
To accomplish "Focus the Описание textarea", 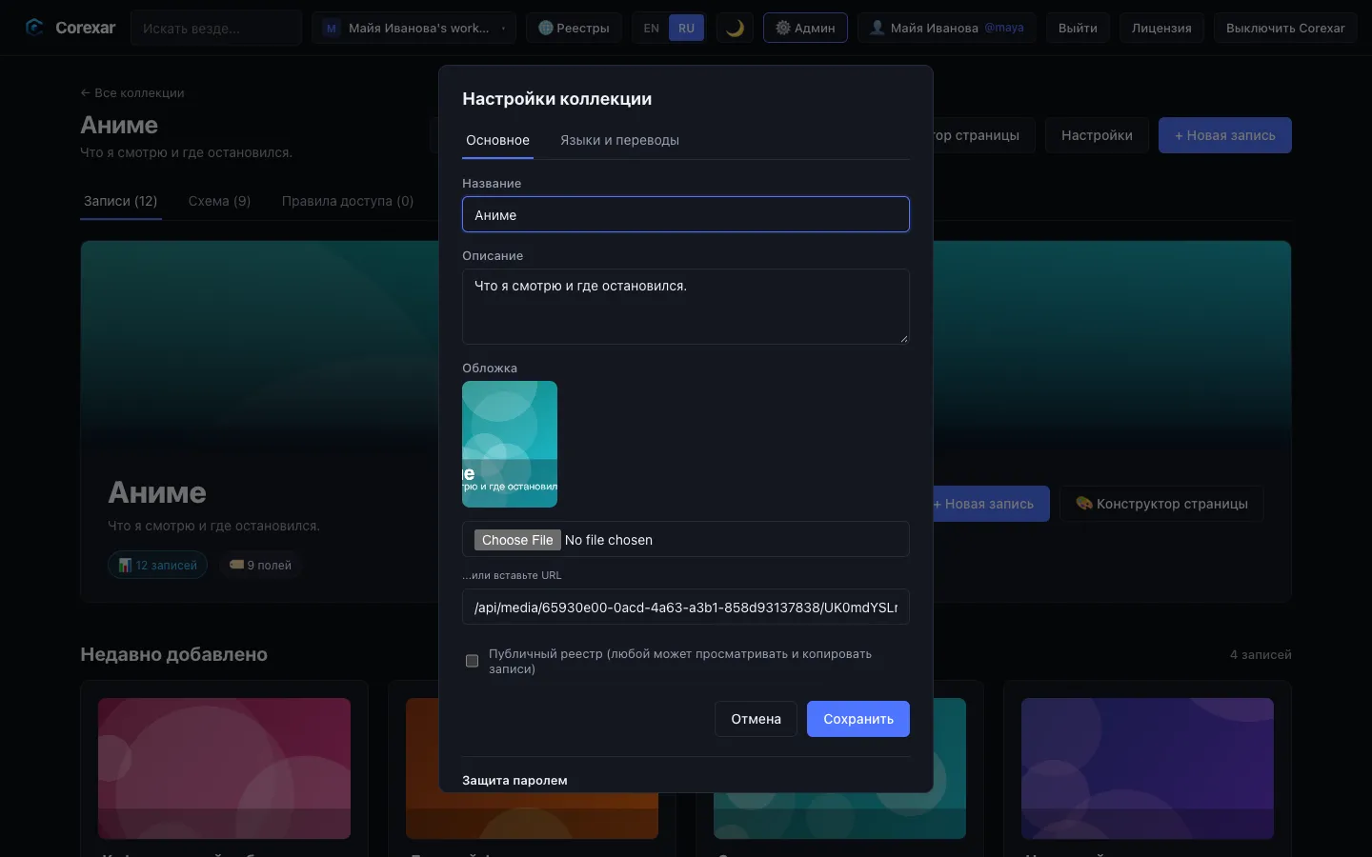I will click(x=686, y=307).
